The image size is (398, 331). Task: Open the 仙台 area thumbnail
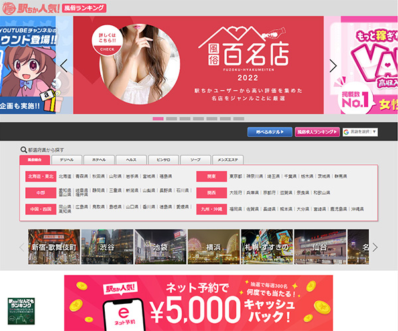(320, 247)
